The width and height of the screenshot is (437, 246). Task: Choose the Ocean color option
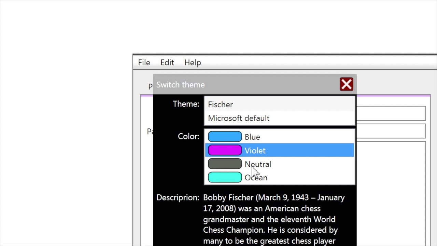tap(280, 177)
